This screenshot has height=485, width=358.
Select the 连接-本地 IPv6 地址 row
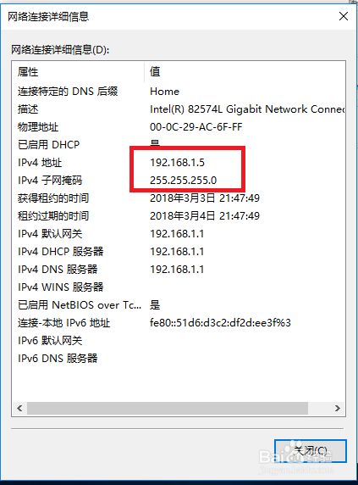[179, 322]
